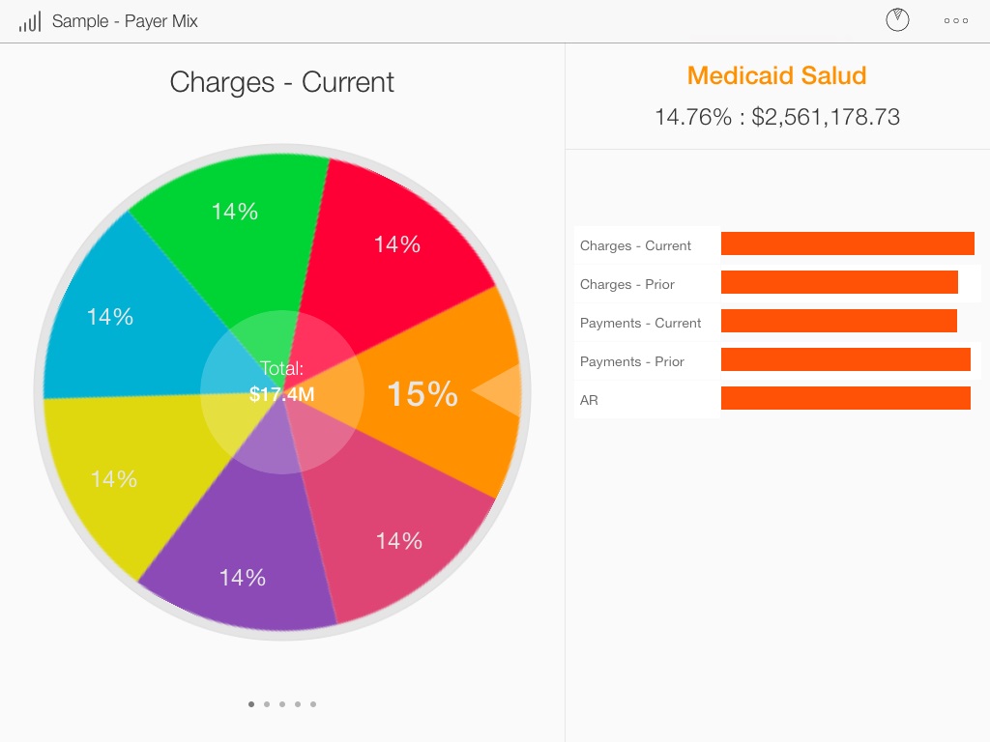Tap the bar chart app icon
Image resolution: width=990 pixels, height=742 pixels.
pos(29,21)
